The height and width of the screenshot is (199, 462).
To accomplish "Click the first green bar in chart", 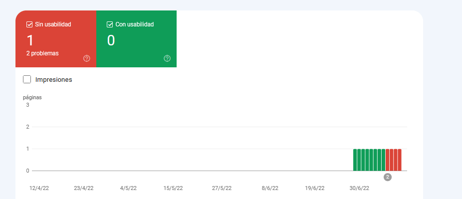I will click(x=355, y=160).
